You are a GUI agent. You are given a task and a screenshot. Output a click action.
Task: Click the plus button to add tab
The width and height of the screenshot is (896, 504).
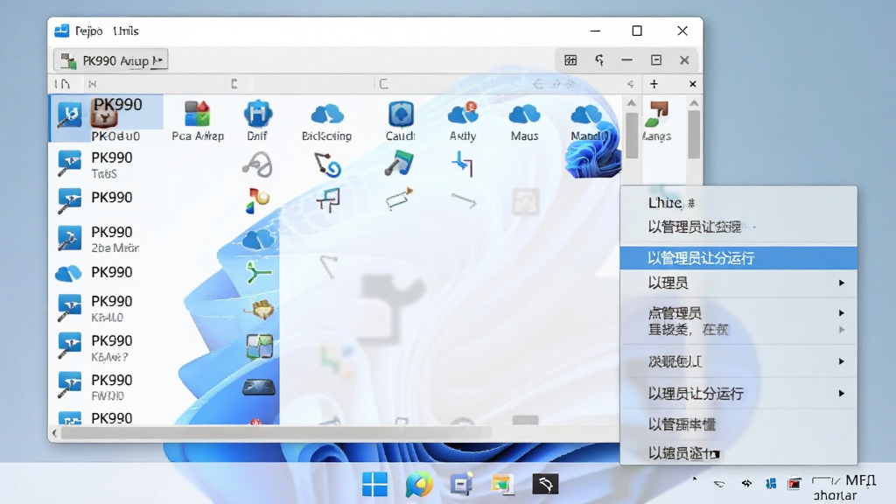[x=654, y=84]
